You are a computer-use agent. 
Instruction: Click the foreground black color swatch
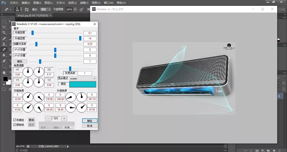click(6, 79)
